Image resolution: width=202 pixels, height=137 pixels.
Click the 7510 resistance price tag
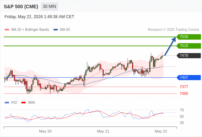(x=189, y=46)
